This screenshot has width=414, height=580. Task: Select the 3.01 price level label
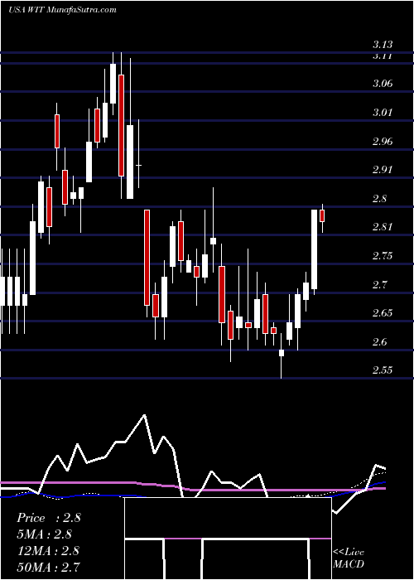pos(383,112)
